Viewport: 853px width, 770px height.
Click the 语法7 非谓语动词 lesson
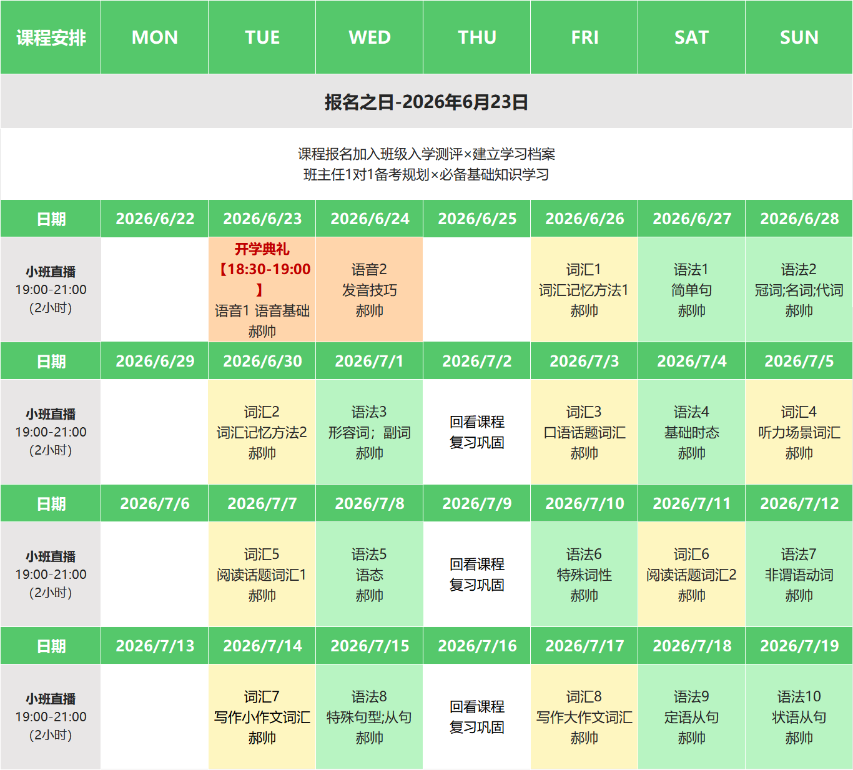click(799, 575)
